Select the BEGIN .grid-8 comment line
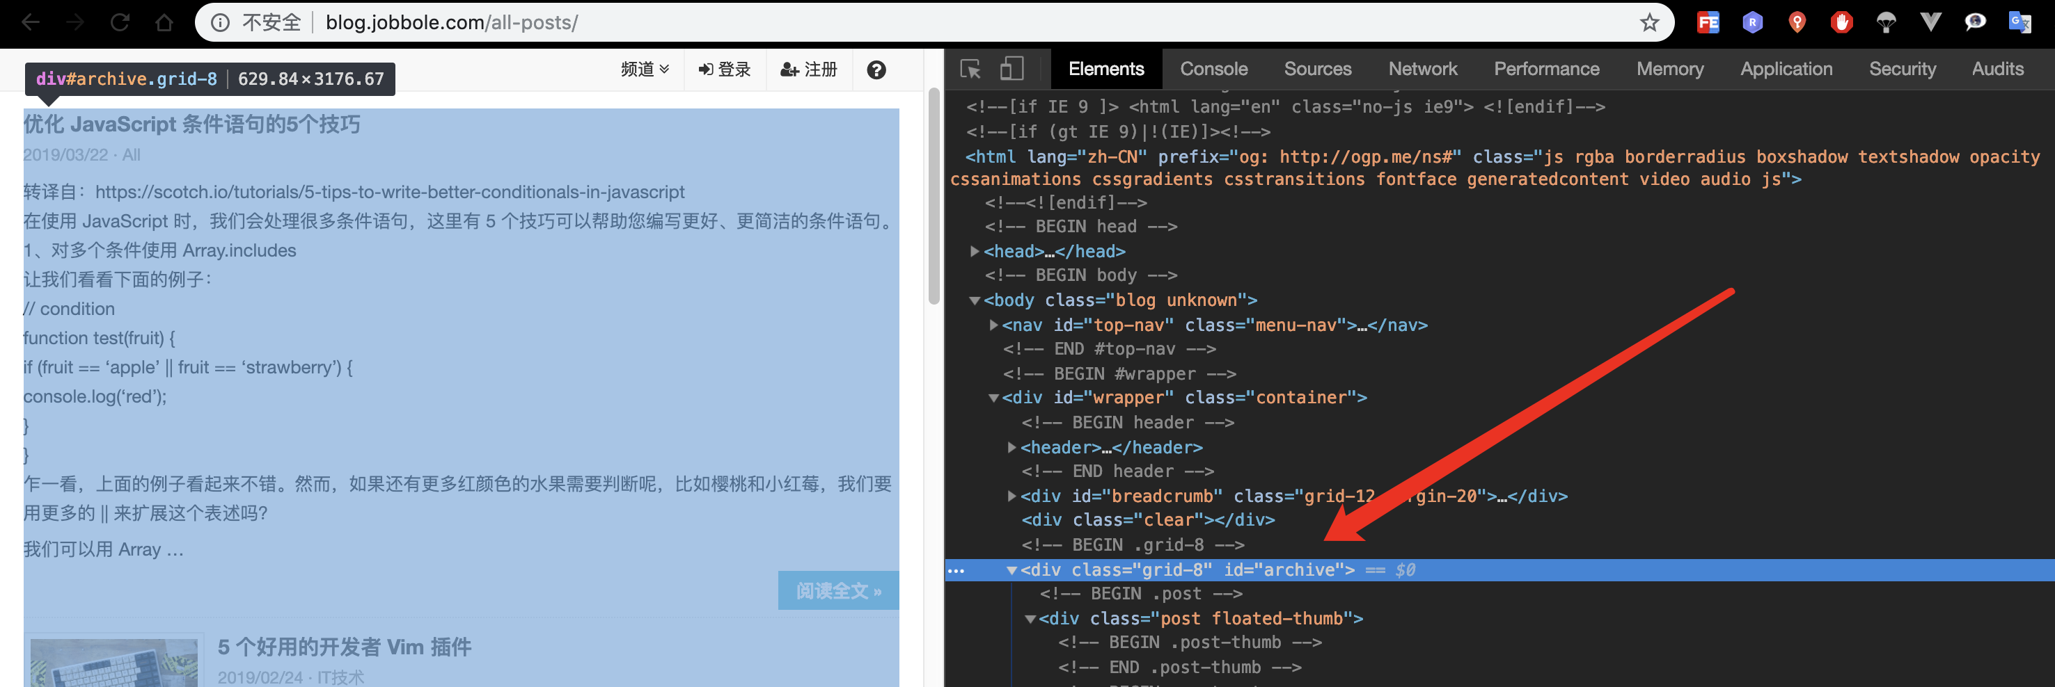This screenshot has width=2055, height=687. [1133, 545]
